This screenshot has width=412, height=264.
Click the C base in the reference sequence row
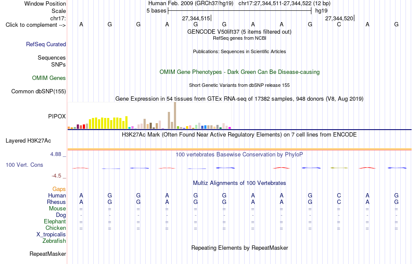tap(339, 25)
